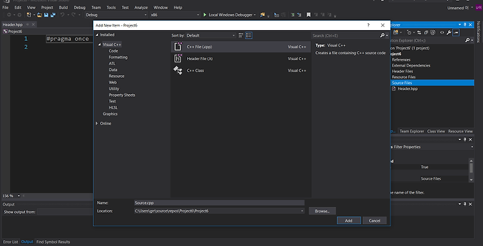Open the Location path dropdown
The image size is (483, 246).
click(x=302, y=211)
